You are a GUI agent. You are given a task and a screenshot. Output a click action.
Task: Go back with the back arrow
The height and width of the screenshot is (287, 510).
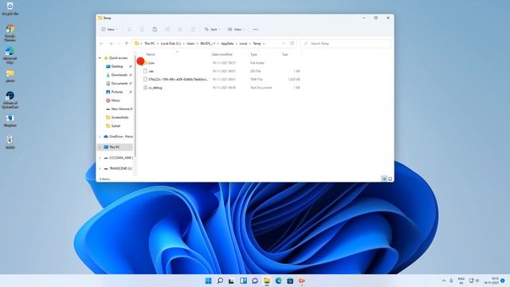pos(102,43)
